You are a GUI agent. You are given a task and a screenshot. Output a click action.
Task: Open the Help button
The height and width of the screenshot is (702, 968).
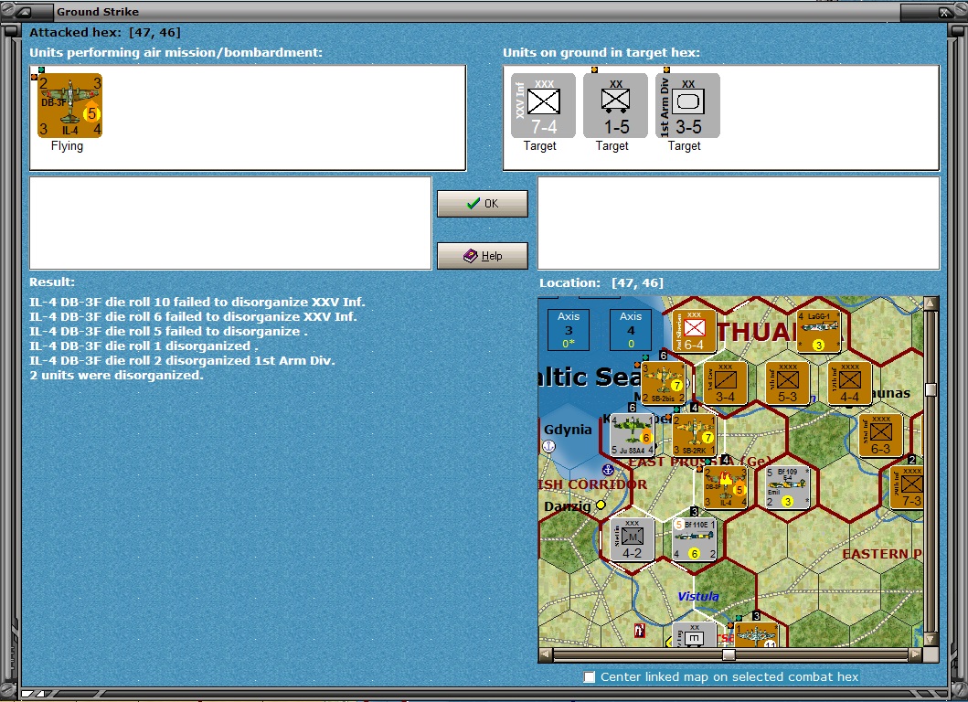coord(482,256)
